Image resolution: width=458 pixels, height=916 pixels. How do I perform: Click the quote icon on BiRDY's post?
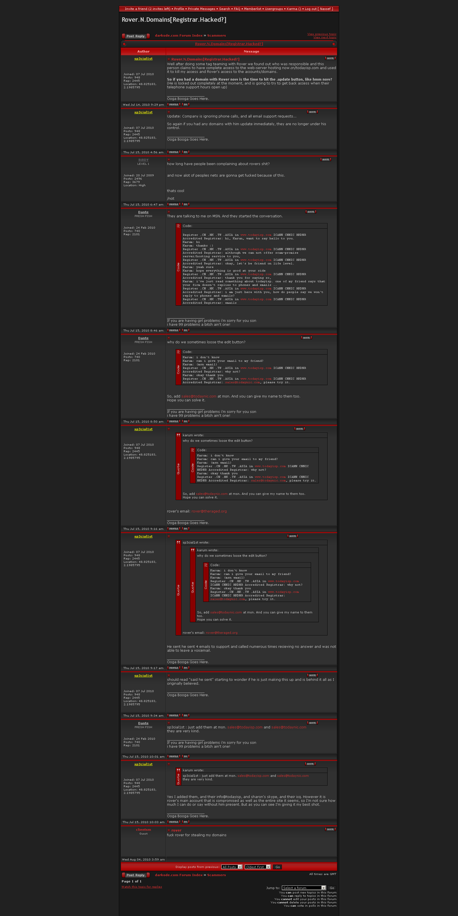click(x=325, y=159)
